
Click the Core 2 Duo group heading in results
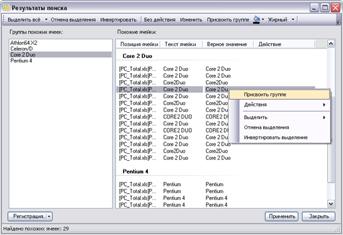(137, 56)
